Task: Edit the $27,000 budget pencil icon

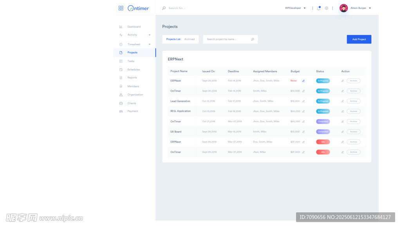Action: pos(303,152)
